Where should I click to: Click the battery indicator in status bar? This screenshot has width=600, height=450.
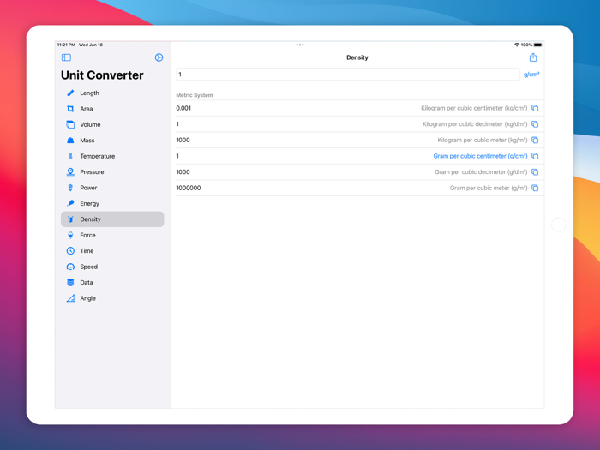(x=537, y=45)
